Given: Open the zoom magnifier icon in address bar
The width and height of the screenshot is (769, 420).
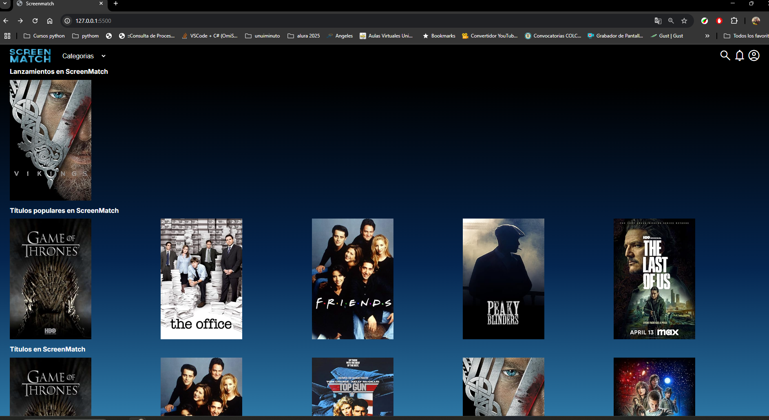Looking at the screenshot, I should (671, 21).
